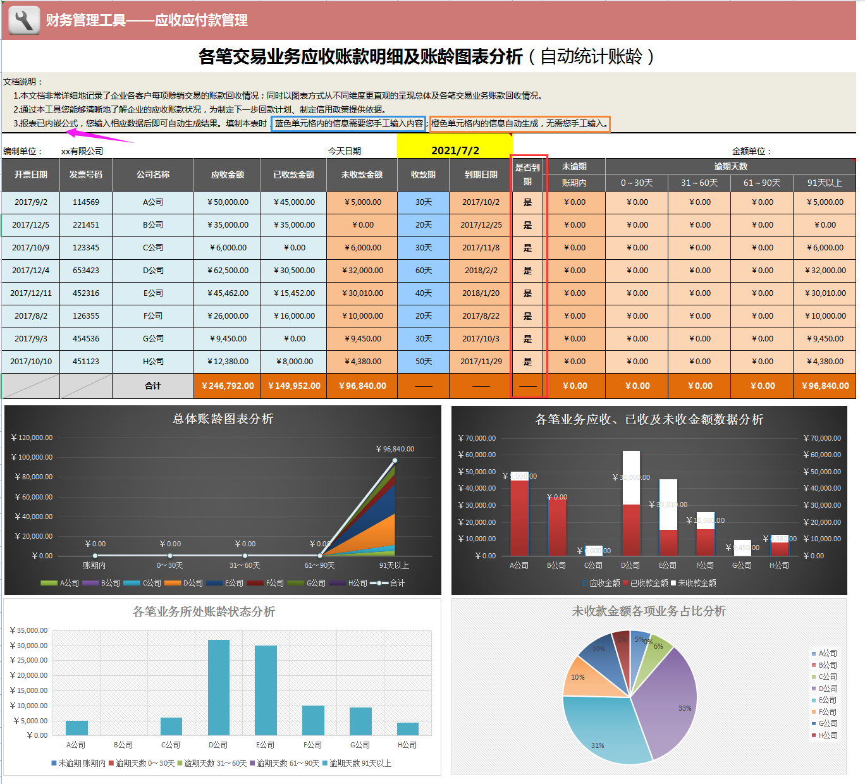Screen dimensions: 865x784
Task: Select the 各笔业务所处账龄状态分析 chart title
Action: 204,612
